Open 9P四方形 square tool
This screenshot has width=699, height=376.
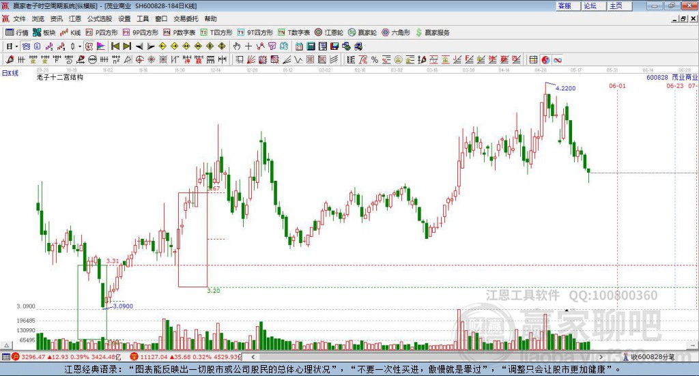pos(141,33)
